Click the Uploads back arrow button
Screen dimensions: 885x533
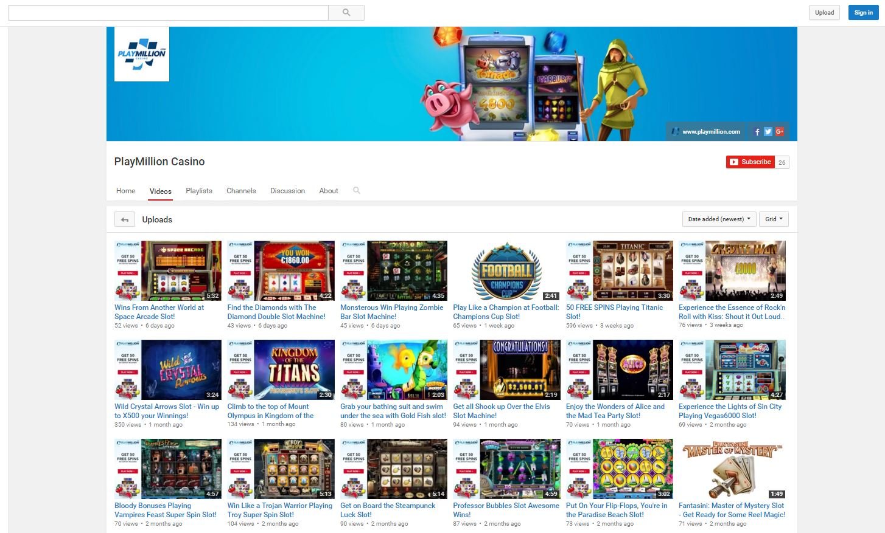[125, 219]
